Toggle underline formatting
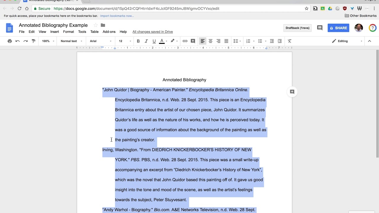This screenshot has width=379, height=213. click(154, 41)
